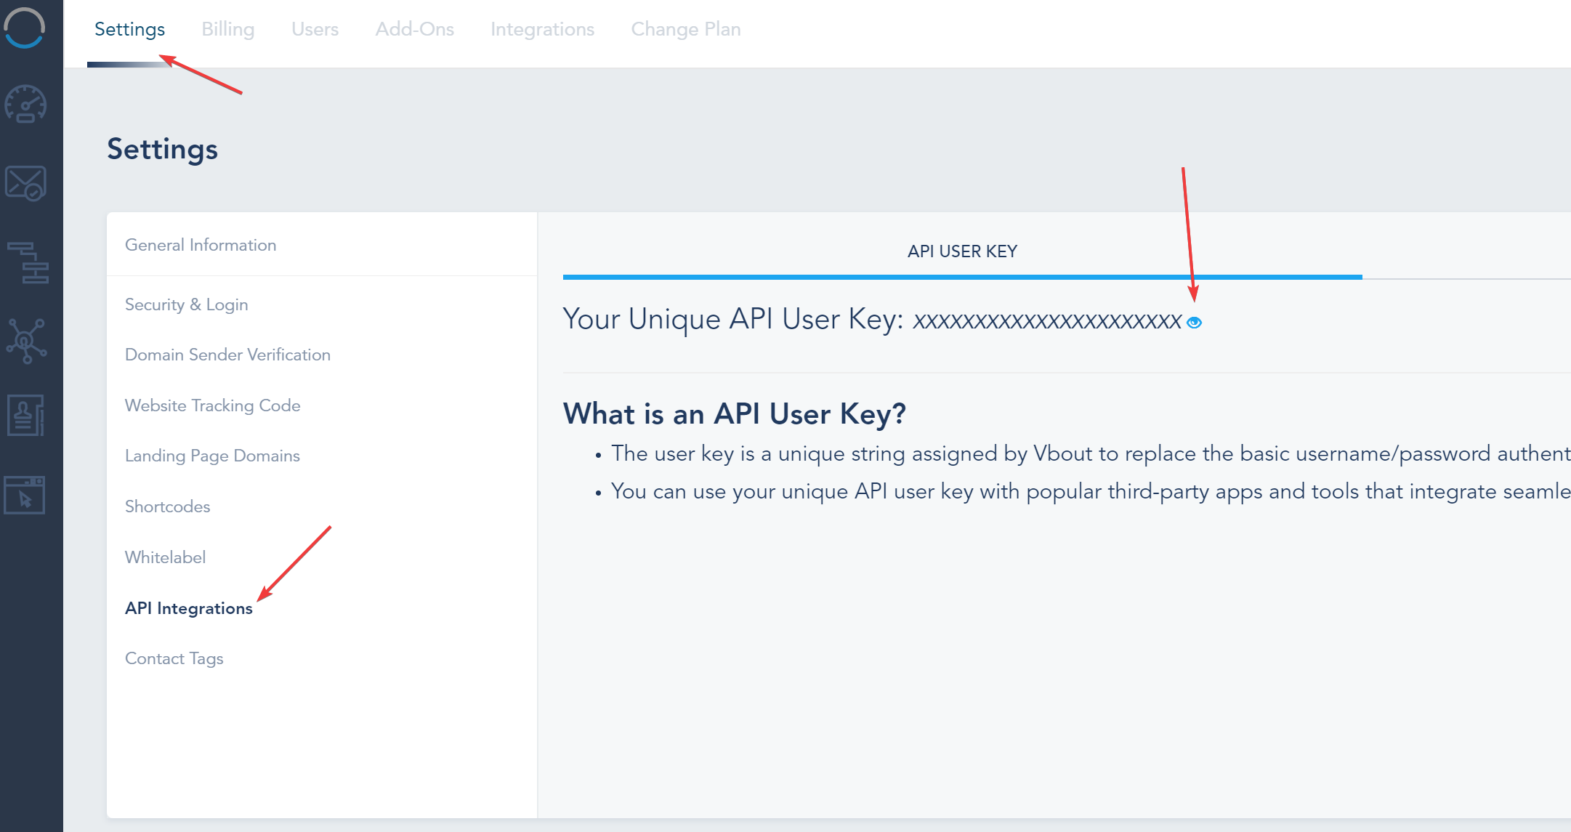Open the Add-Ons tab
The image size is (1571, 832).
click(414, 29)
